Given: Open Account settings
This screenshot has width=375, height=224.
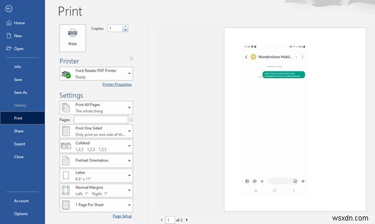Looking at the screenshot, I should [21, 201].
